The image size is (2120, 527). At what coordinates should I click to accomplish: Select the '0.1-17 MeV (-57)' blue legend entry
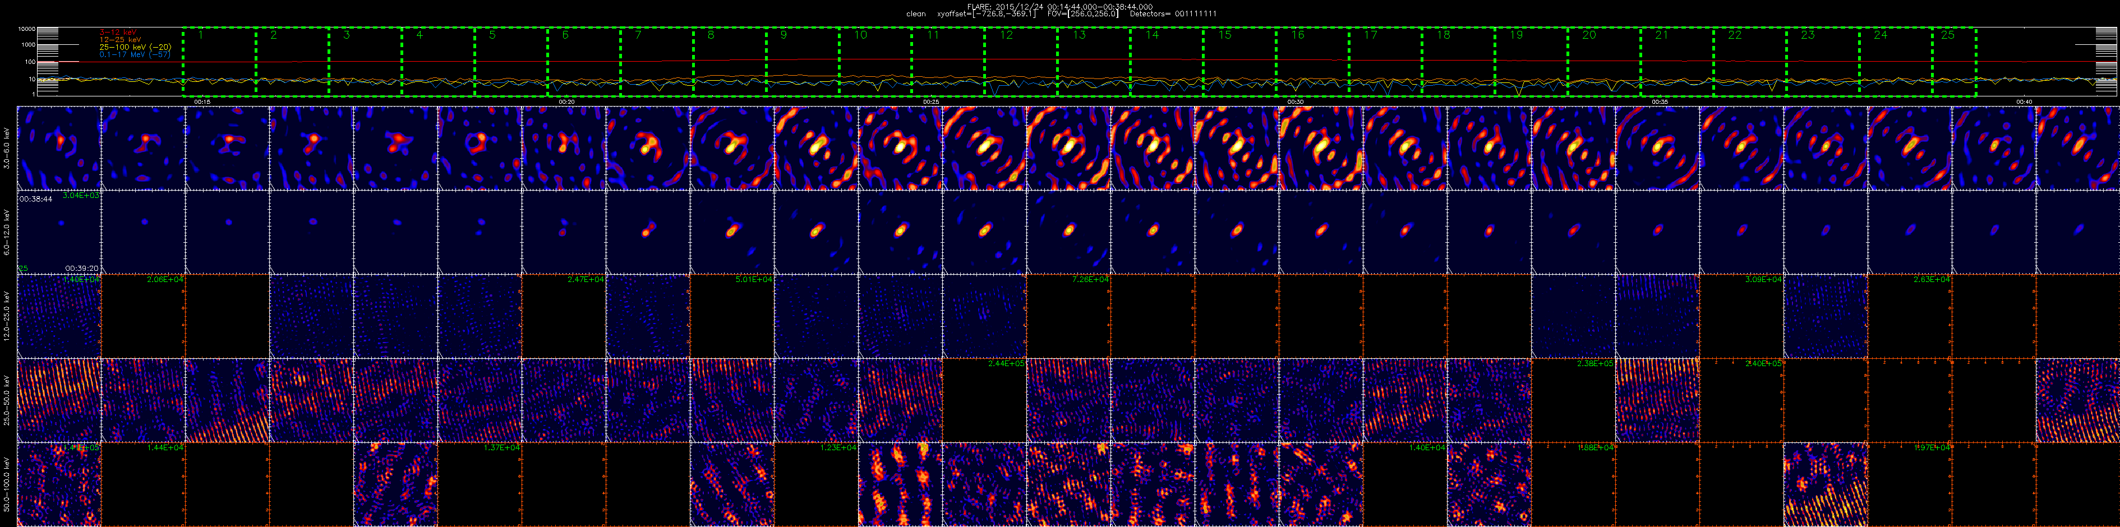coord(135,54)
